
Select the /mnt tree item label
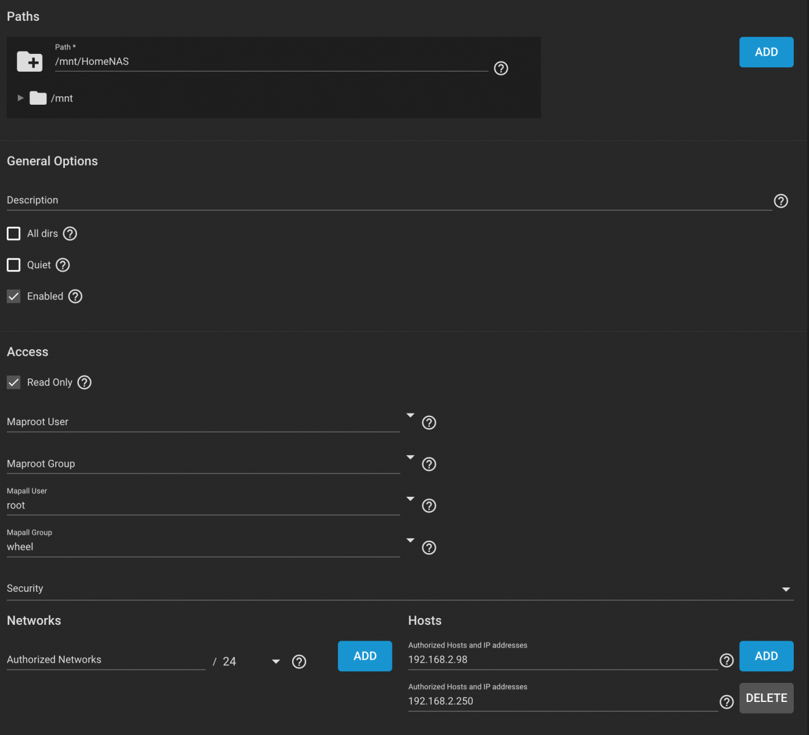(62, 98)
